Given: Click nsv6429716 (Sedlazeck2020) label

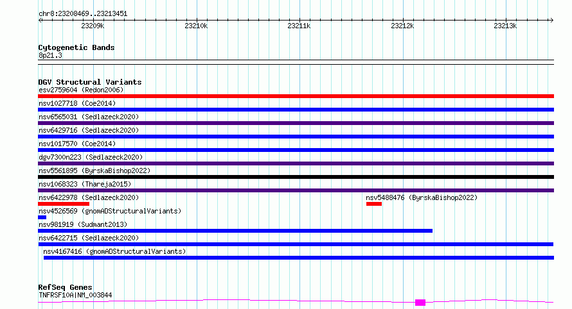Looking at the screenshot, I should 89,130.
